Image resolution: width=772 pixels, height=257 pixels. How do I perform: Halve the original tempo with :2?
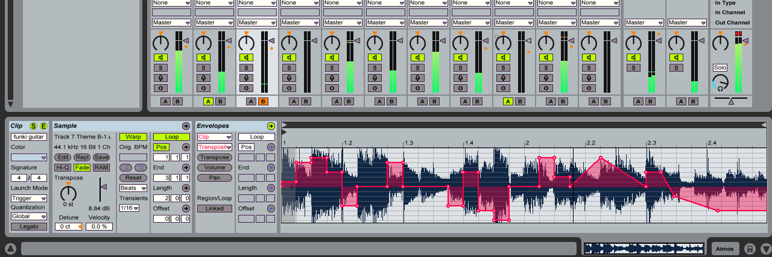127,167
